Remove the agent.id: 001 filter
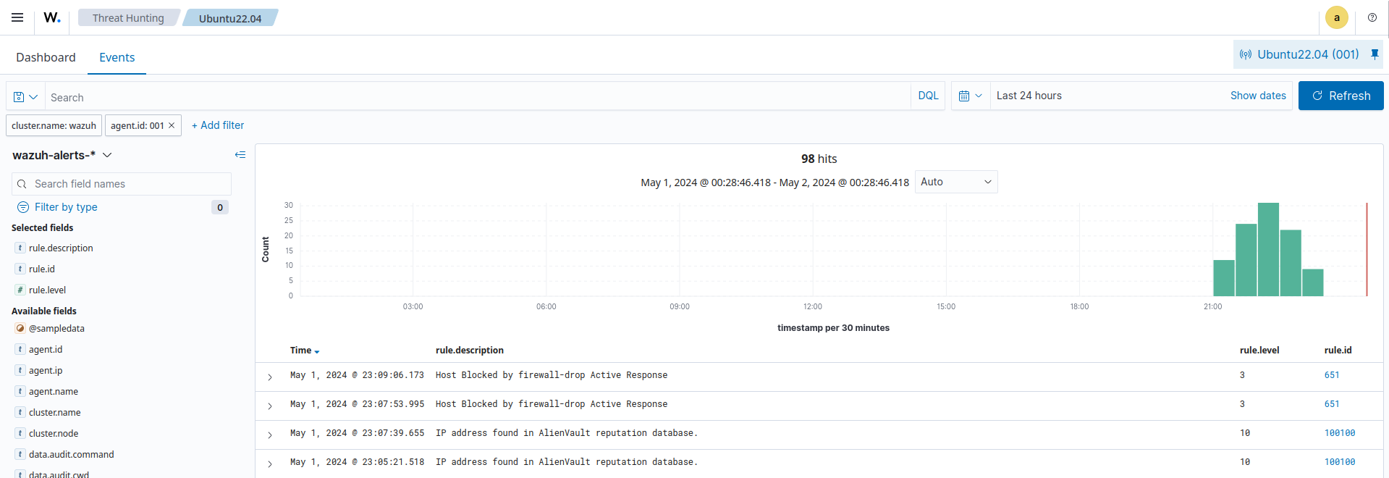 pyautogui.click(x=172, y=125)
